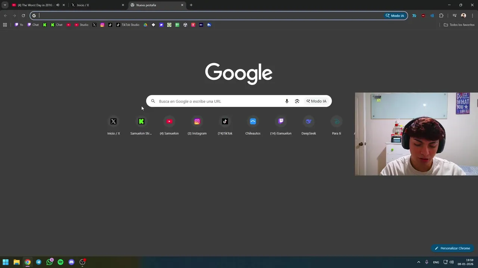Start voice search with microphone icon
Image resolution: width=478 pixels, height=268 pixels.
tap(287, 101)
